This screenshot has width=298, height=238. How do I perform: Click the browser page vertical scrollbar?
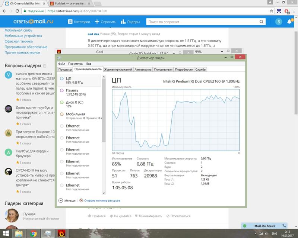296,73
